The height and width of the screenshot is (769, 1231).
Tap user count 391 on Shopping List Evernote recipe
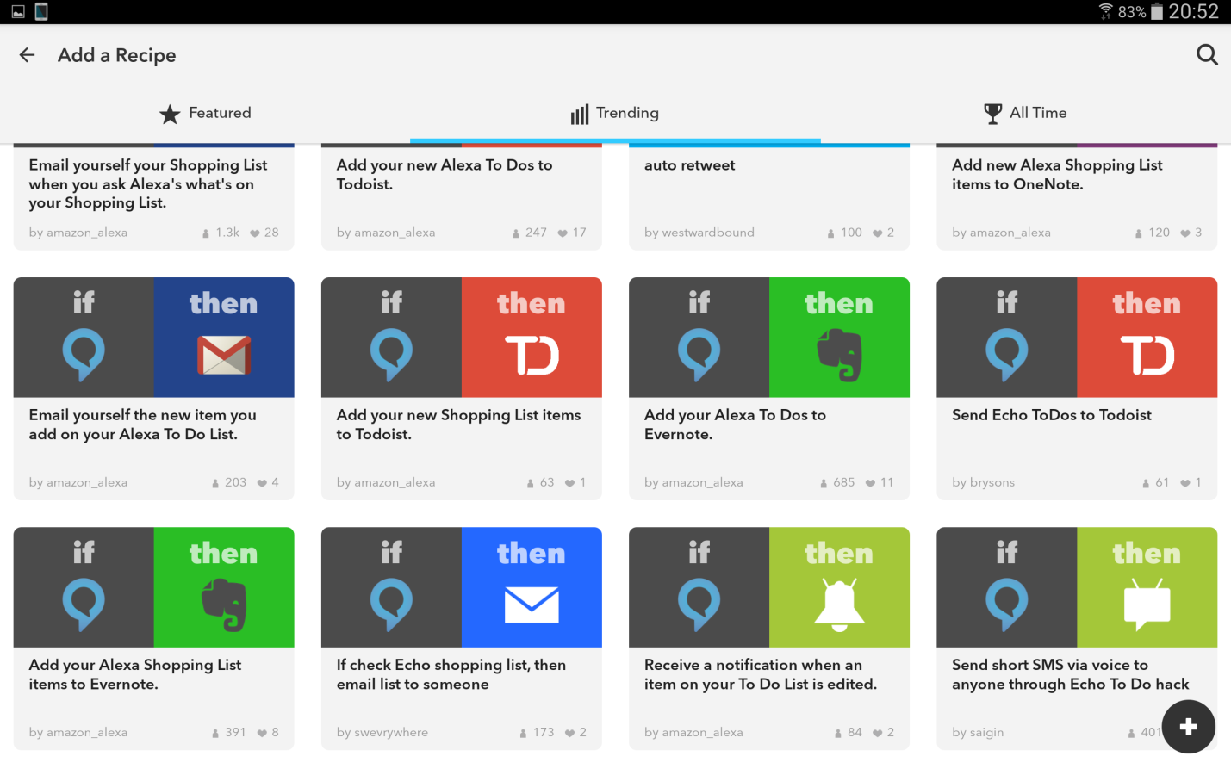229,732
